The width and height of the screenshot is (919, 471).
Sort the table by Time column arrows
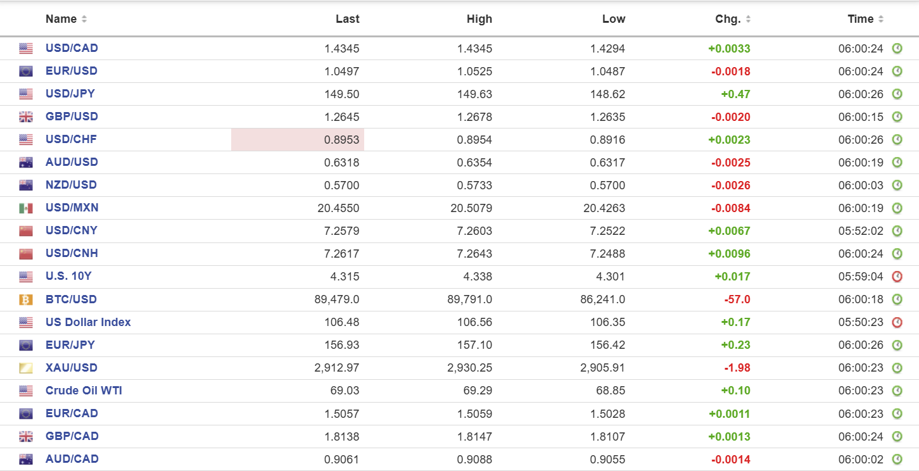point(881,20)
